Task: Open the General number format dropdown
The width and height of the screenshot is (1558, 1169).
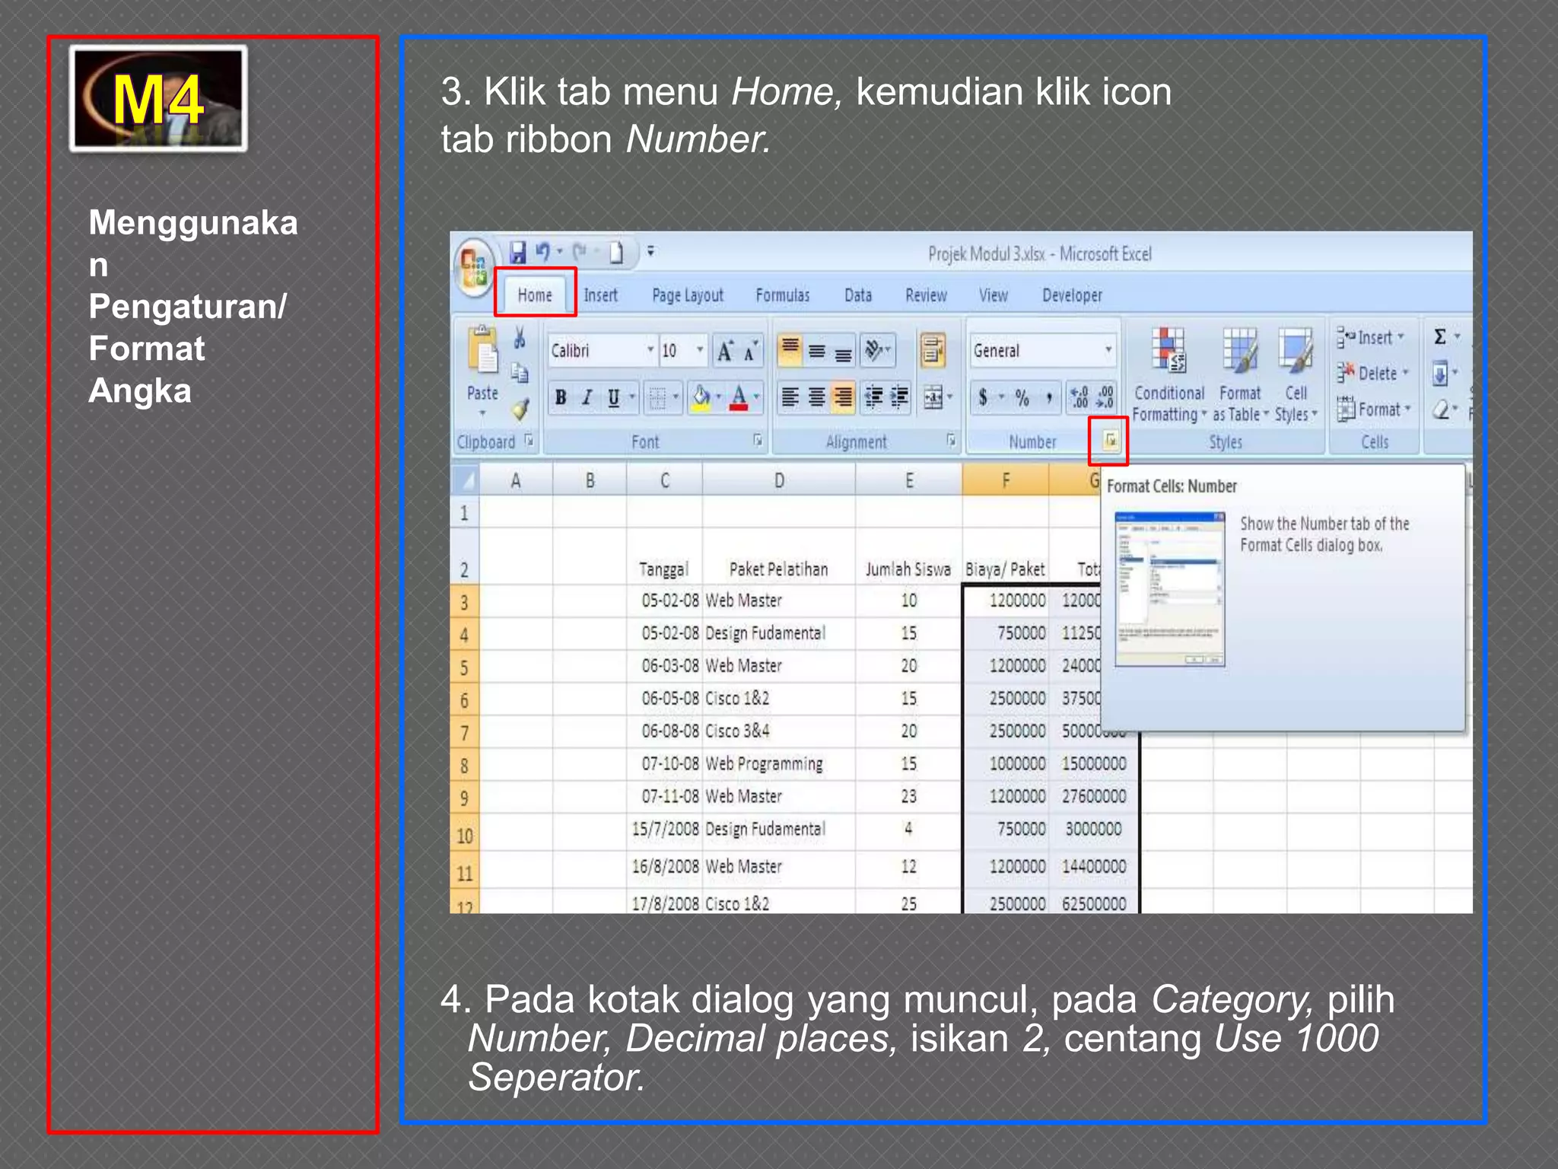Action: [x=1108, y=350]
